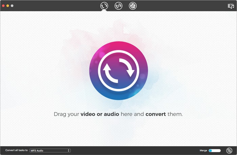Toggle the Merge switch
Viewport: 237px width, 155px height.
[x=215, y=151]
